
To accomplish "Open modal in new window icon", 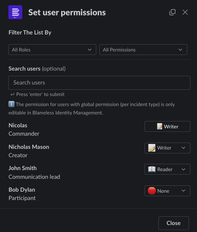I will [x=172, y=12].
